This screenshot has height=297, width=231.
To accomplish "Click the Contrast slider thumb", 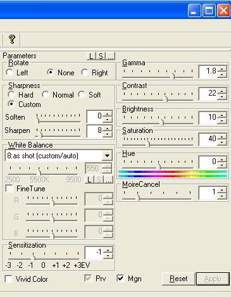I will pos(166,98).
